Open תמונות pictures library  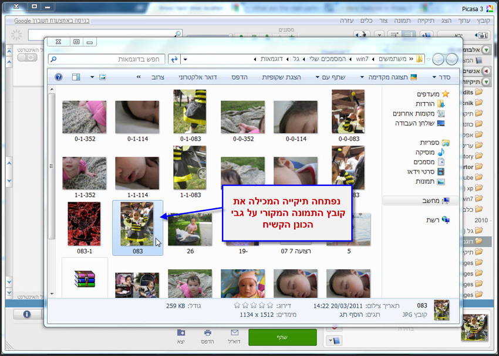[x=430, y=182]
